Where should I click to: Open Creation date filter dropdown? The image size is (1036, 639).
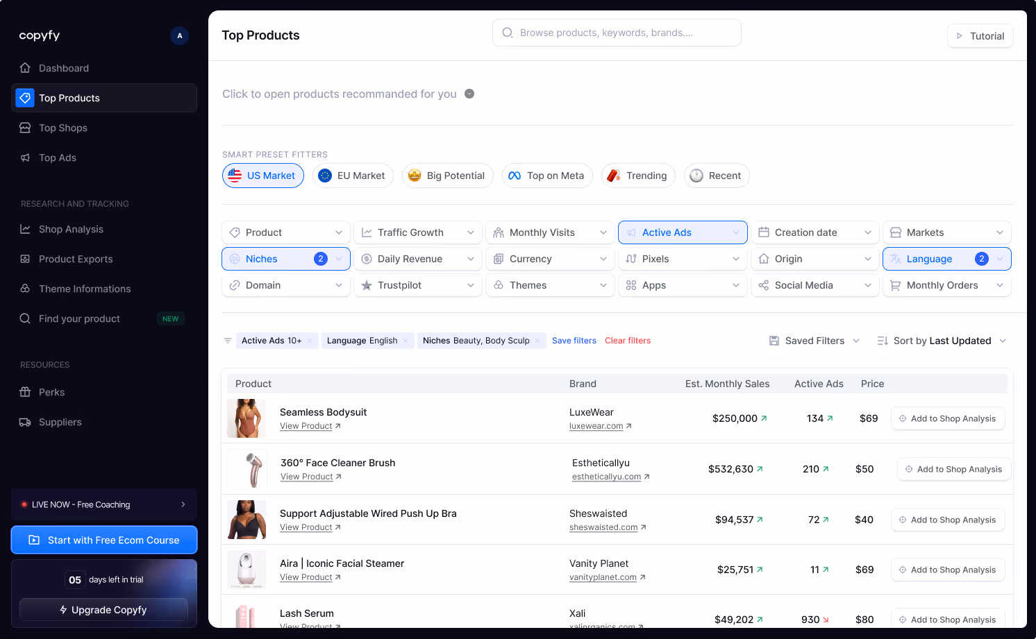pos(815,232)
